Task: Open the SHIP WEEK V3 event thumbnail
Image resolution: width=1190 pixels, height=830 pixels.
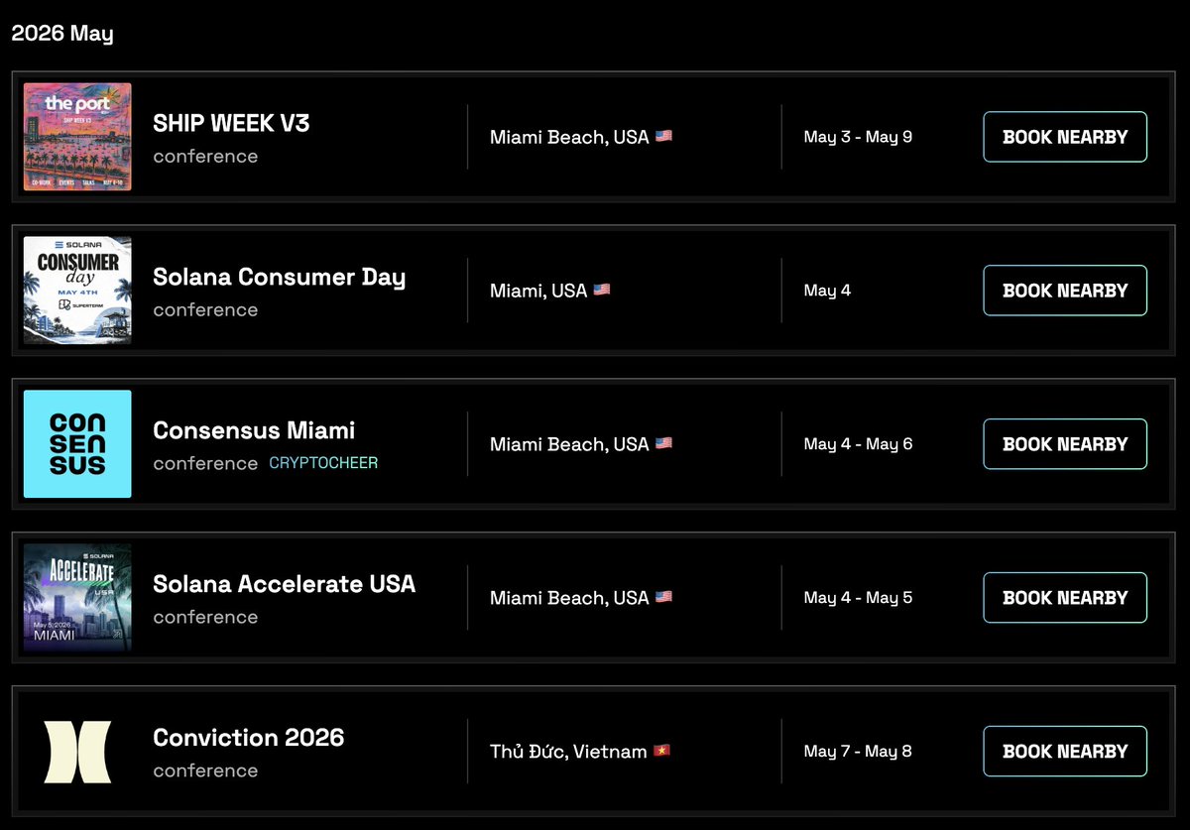Action: pos(77,137)
